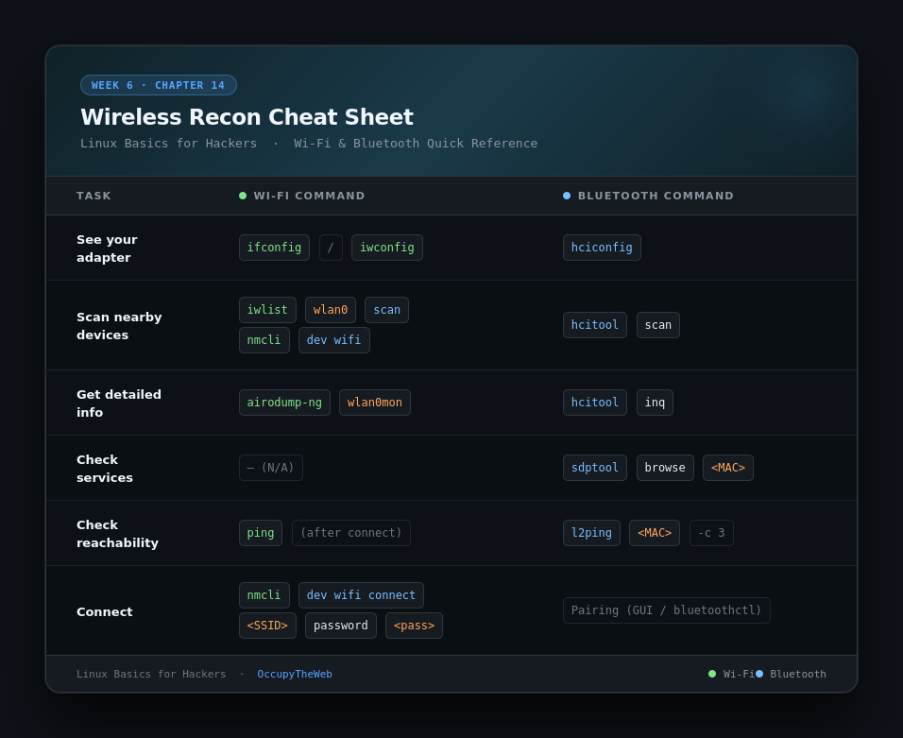Click the (after connect) note chip
Viewport: 903px width, 738px height.
[351, 533]
